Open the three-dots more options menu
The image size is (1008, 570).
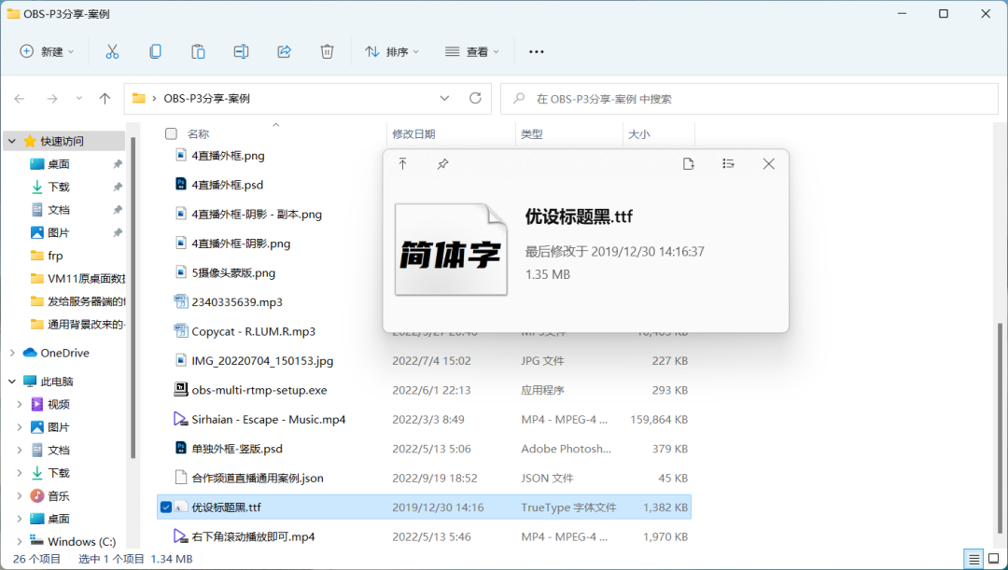tap(536, 51)
